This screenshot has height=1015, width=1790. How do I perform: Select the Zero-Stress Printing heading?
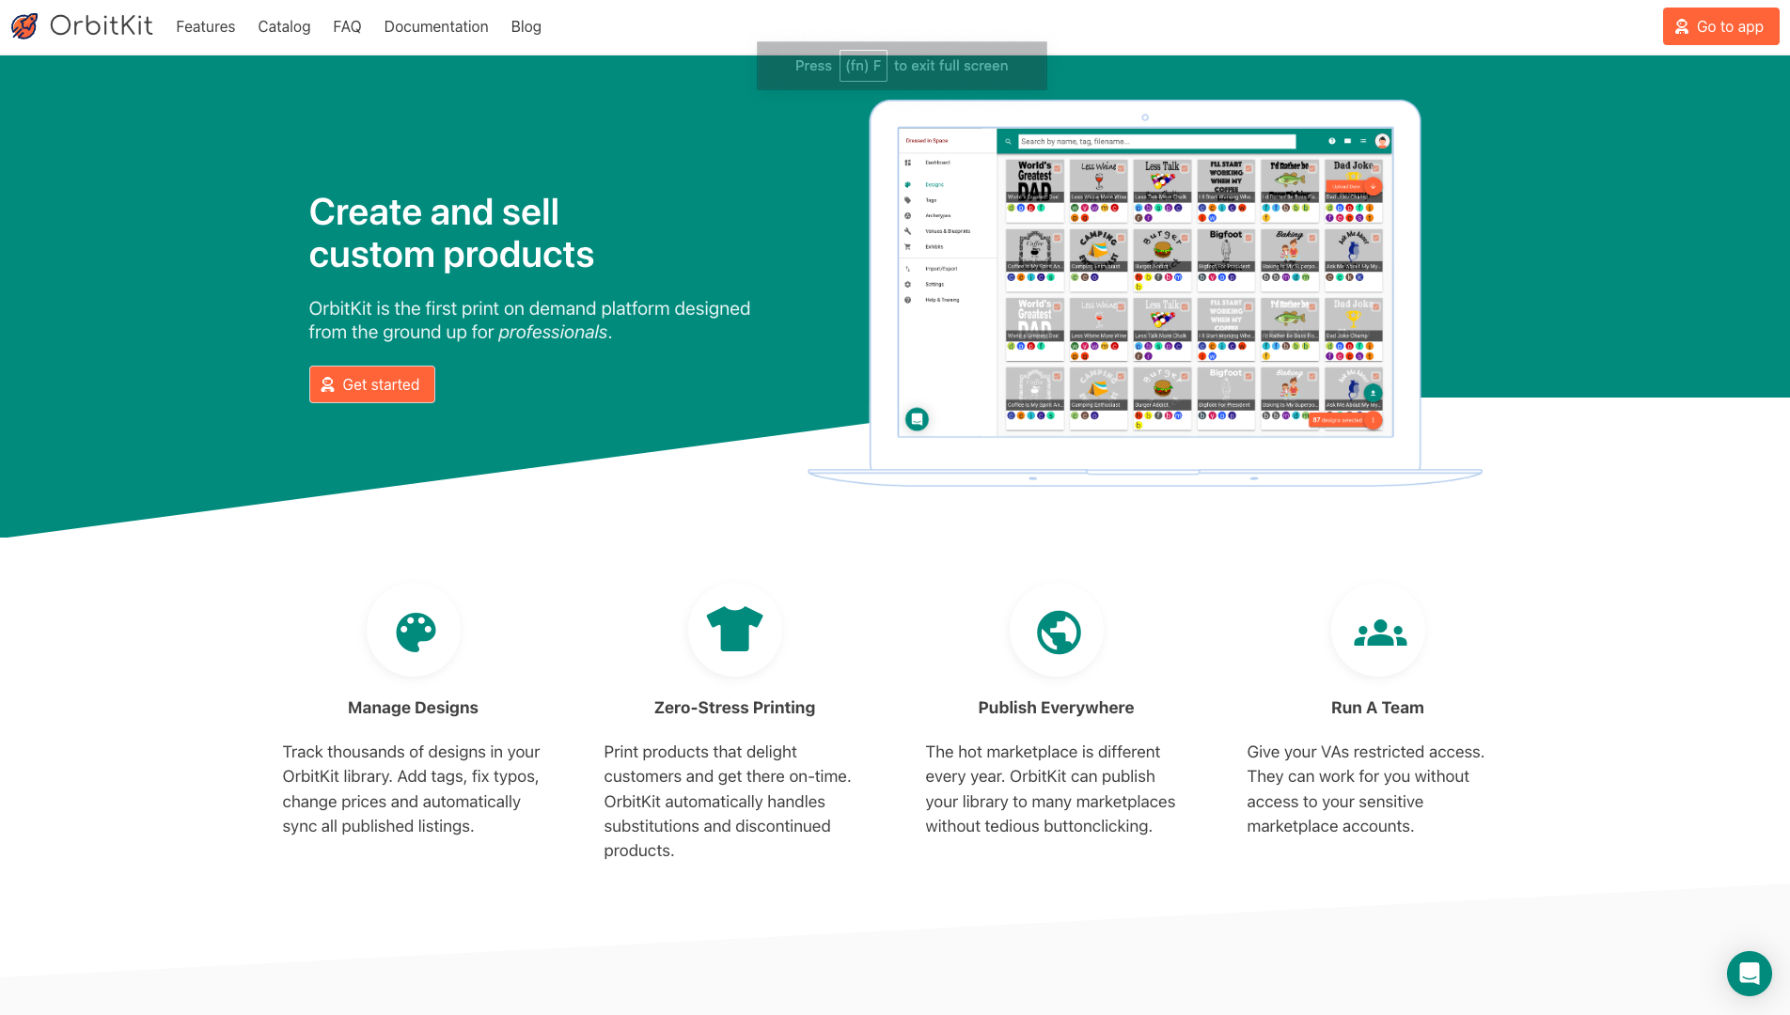734,708
